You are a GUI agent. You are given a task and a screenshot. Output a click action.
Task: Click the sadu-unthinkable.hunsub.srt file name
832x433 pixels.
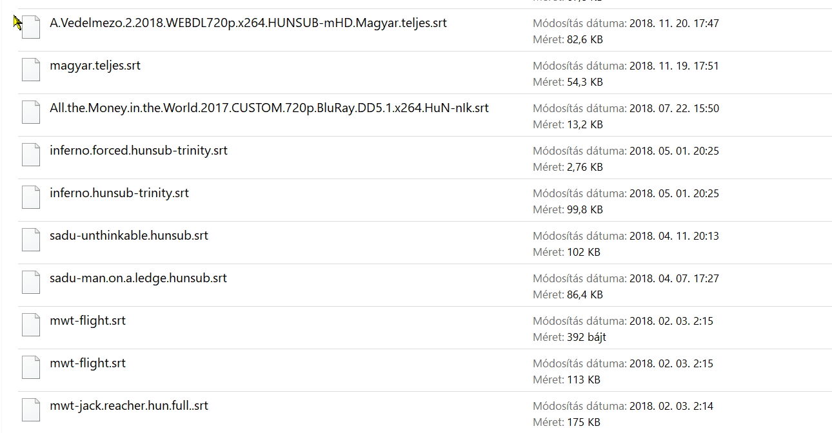128,236
